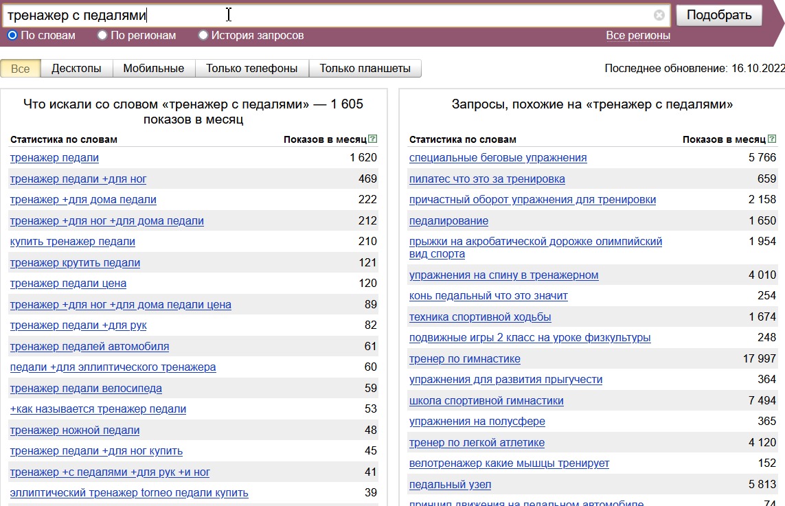Switch to 'Только телефоны' tab
785x506 pixels.
point(251,69)
